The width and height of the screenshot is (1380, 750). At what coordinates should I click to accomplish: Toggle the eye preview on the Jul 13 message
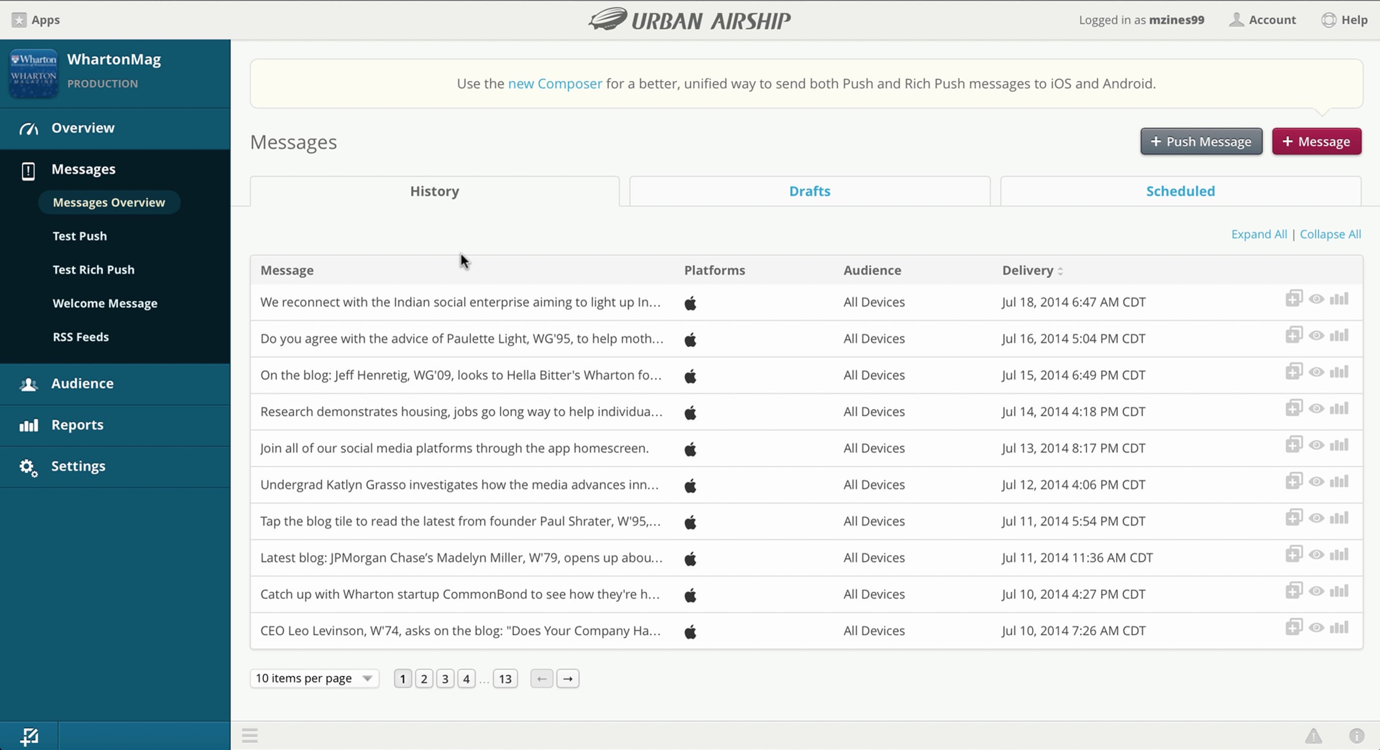(1316, 445)
